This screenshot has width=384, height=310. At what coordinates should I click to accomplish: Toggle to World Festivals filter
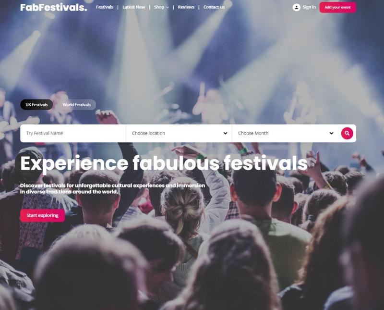(76, 104)
